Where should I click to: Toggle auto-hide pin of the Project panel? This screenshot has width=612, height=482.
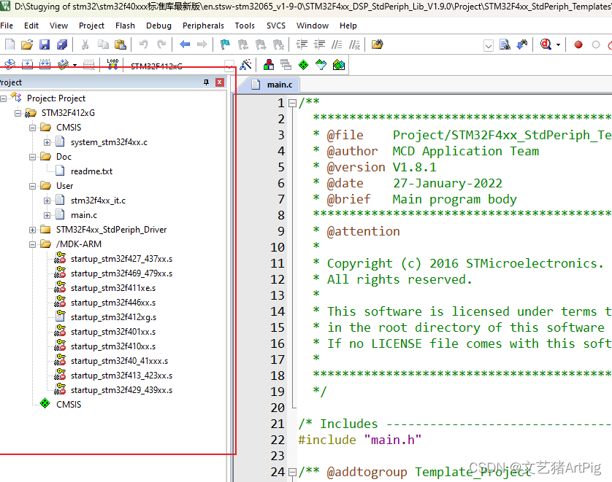click(x=207, y=82)
